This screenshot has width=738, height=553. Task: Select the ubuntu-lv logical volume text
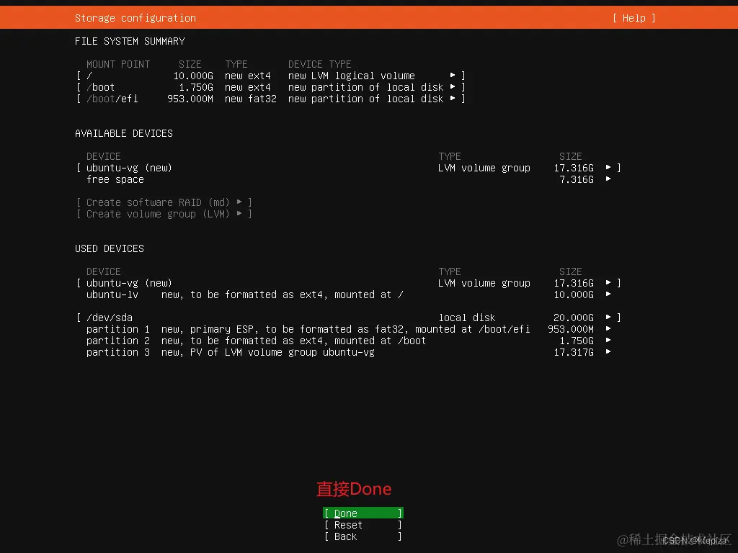coord(112,295)
